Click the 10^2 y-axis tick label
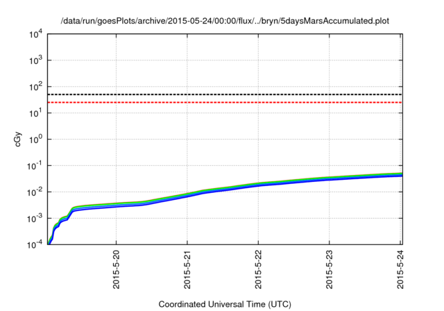 [36, 87]
